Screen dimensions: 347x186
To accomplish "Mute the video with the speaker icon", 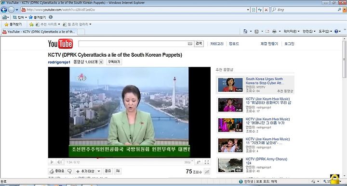I will (59, 162).
